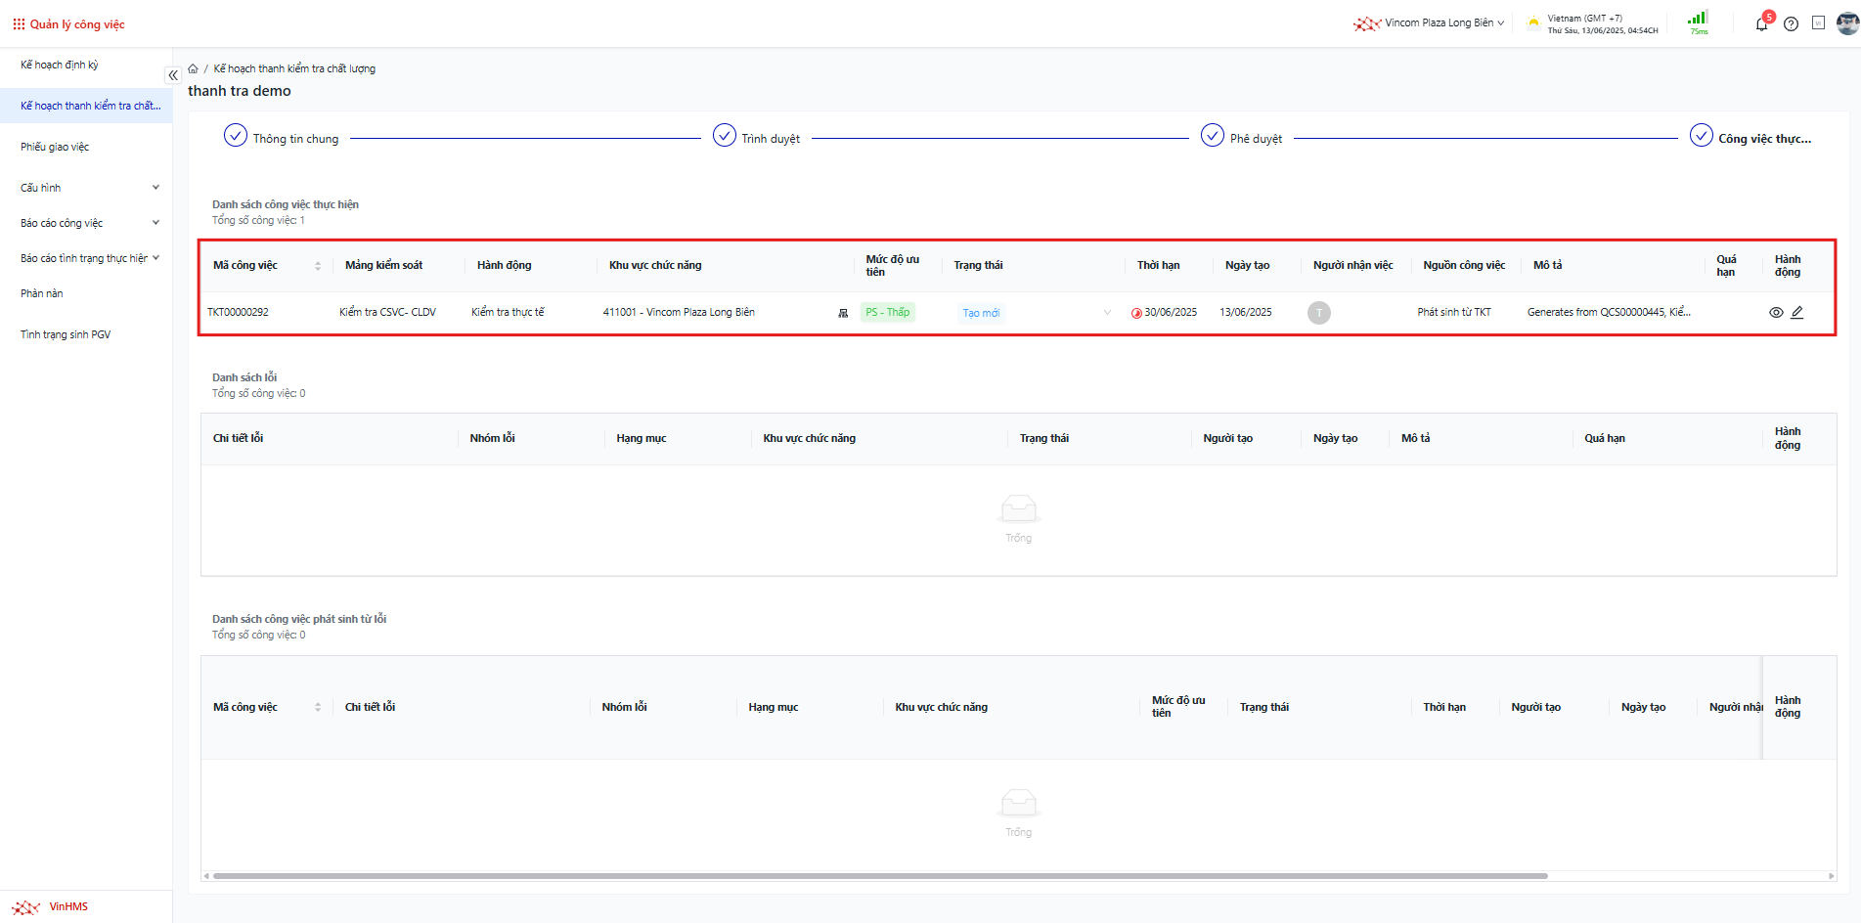Open the Vincom Plaza Long Biên selector
Image resolution: width=1861 pixels, height=923 pixels.
[1438, 23]
